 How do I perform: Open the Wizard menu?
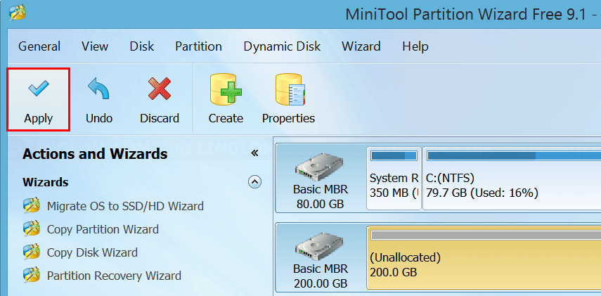pyautogui.click(x=361, y=47)
